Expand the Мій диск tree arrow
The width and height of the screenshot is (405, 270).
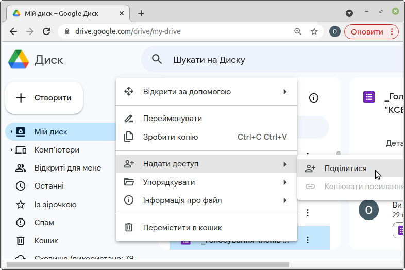point(11,132)
